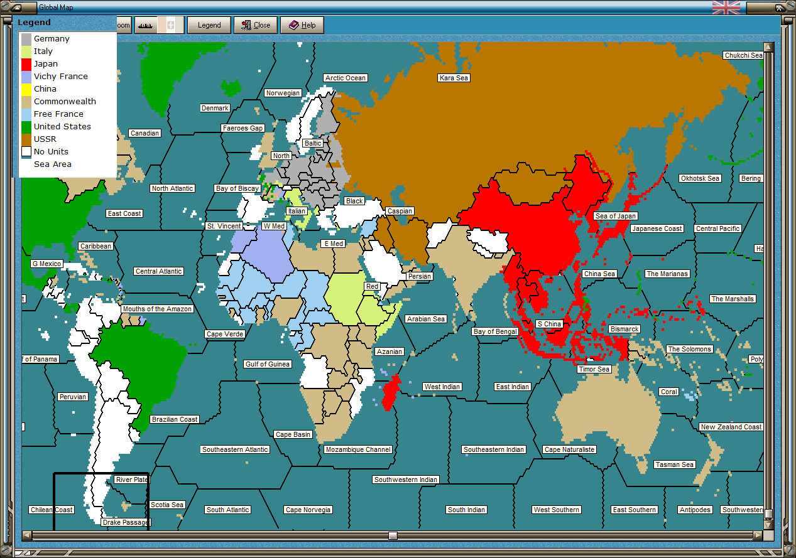This screenshot has width=796, height=558.
Task: Click the Okhotsk Sea label
Action: [700, 178]
